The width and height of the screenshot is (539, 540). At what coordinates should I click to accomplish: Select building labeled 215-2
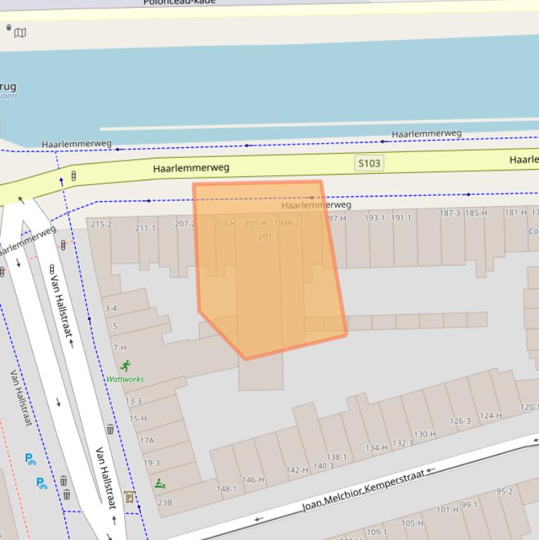101,224
